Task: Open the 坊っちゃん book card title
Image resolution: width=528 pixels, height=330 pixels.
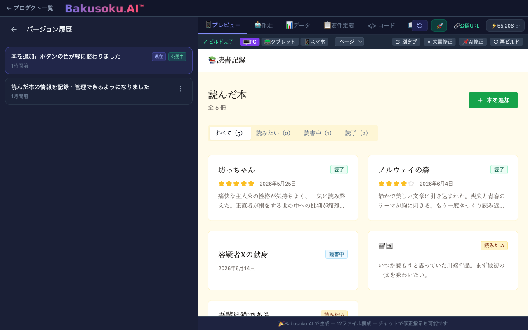Action: pos(237,170)
